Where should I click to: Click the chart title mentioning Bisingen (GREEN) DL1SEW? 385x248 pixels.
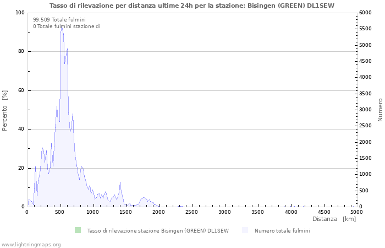[192, 6]
